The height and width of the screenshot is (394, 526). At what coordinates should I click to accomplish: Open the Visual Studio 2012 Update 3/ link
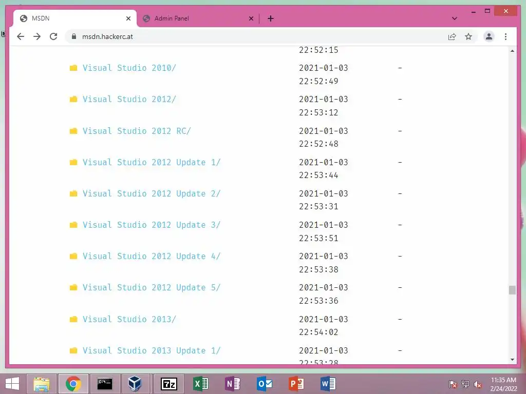152,225
